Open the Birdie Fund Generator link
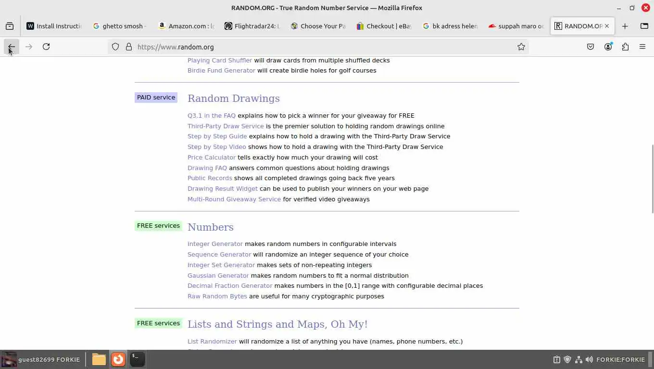The height and width of the screenshot is (369, 654). click(x=221, y=70)
